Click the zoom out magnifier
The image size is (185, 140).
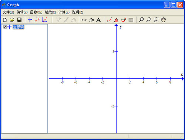click(x=149, y=20)
